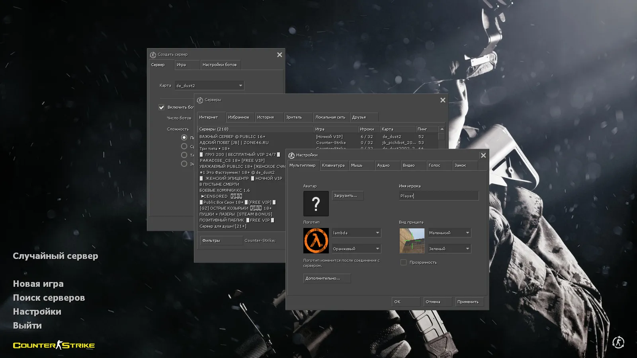Uncheck the Включить ботов checkbox
The image size is (637, 358).
(x=162, y=107)
